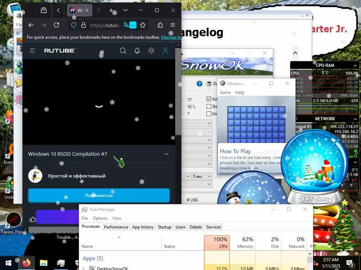Close the Rutube browser tab
361x270 pixels.
[87, 10]
